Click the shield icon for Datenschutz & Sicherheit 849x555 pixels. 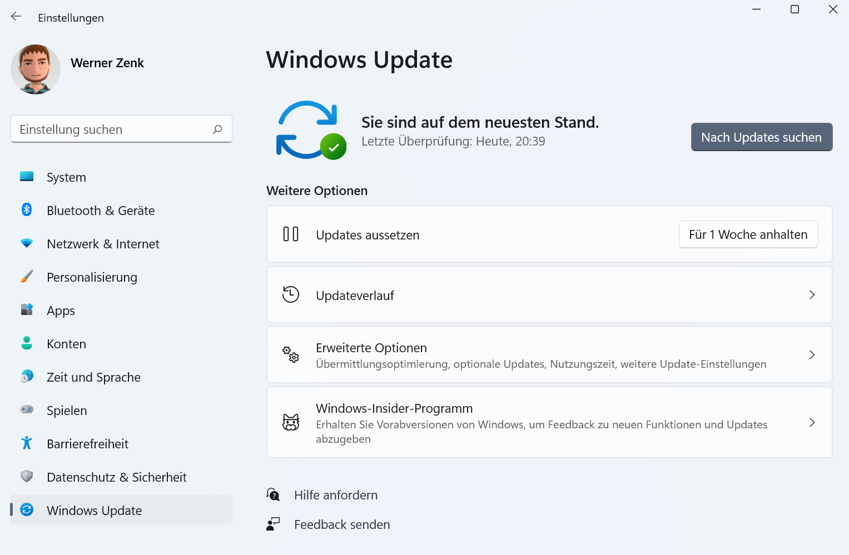pyautogui.click(x=27, y=476)
